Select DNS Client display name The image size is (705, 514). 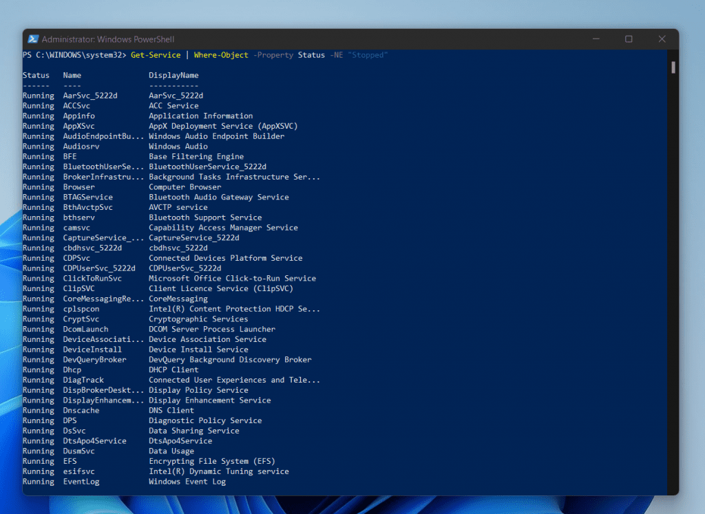171,411
